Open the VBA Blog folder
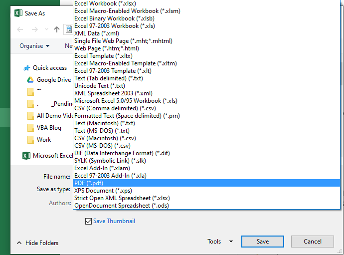Image resolution: width=344 pixels, height=255 pixels. (x=49, y=128)
